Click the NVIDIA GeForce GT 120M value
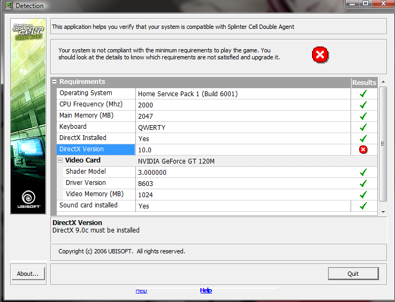Viewport: 395px width, 302px height. pos(176,161)
